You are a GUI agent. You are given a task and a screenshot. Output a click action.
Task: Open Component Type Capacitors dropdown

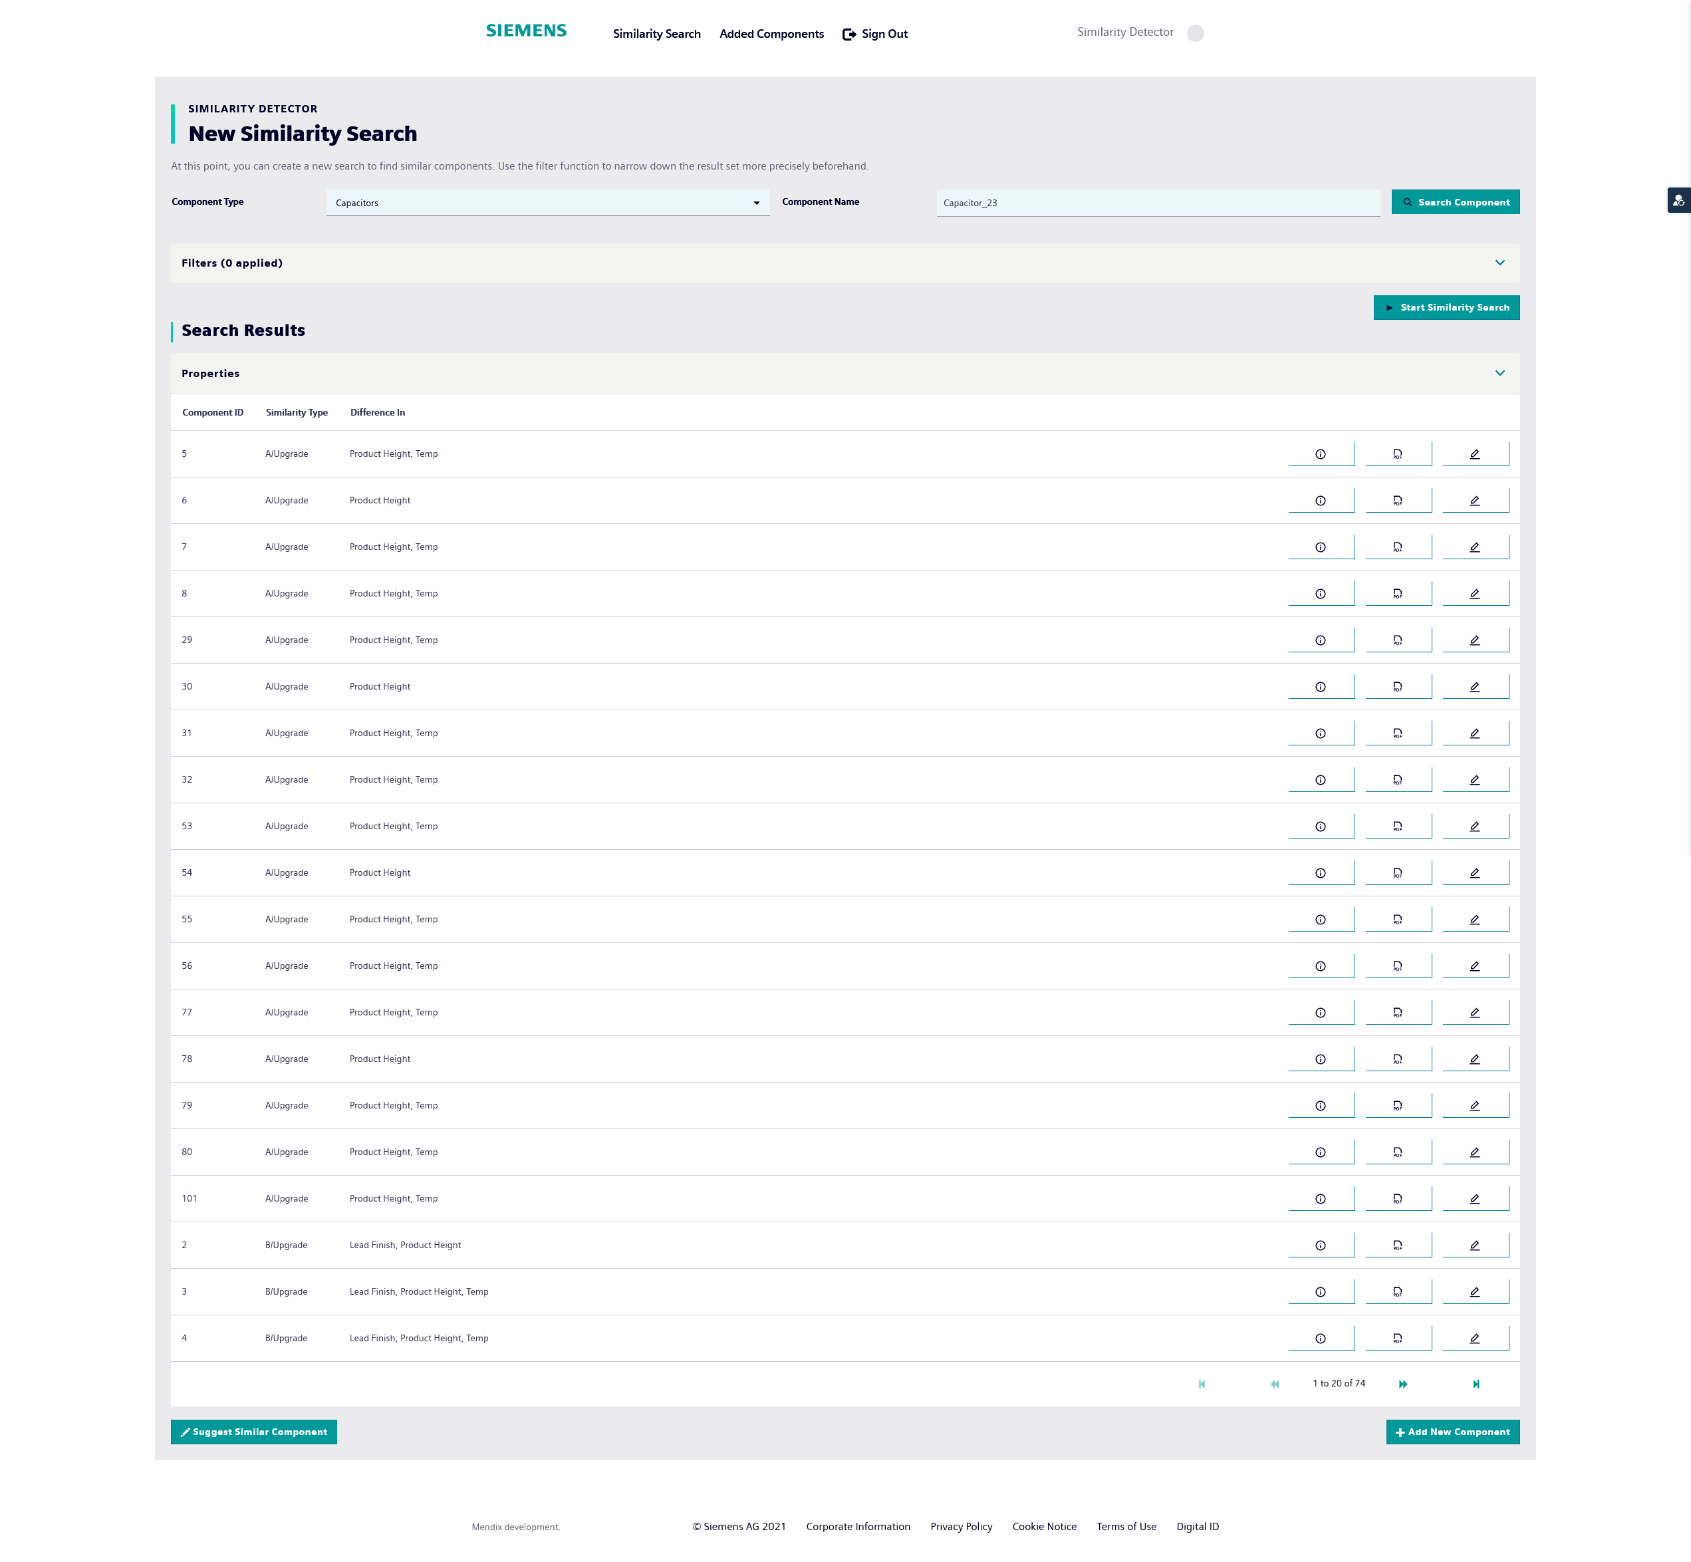tap(548, 203)
